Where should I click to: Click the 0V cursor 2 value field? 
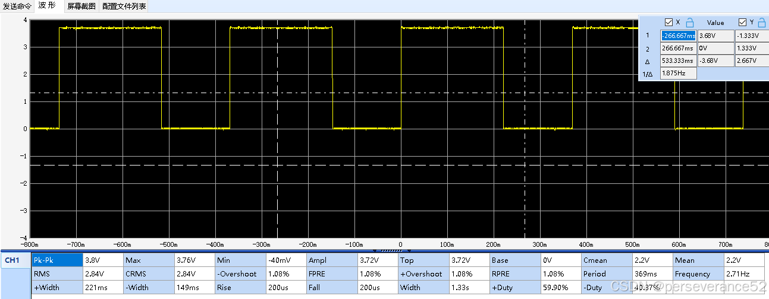[715, 48]
